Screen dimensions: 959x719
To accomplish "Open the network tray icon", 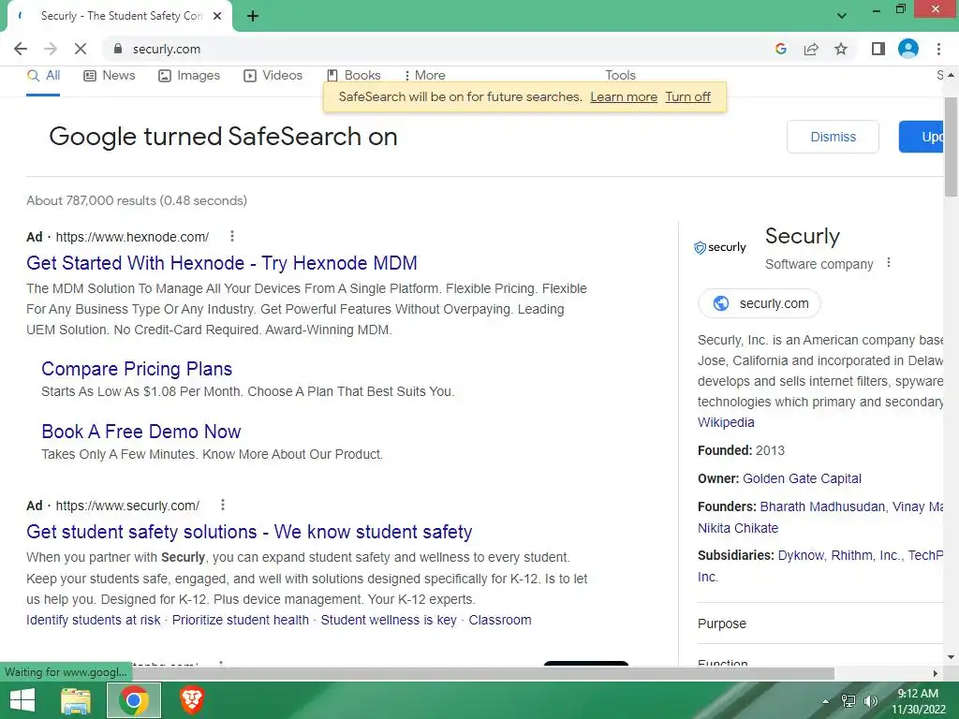I will tap(848, 701).
